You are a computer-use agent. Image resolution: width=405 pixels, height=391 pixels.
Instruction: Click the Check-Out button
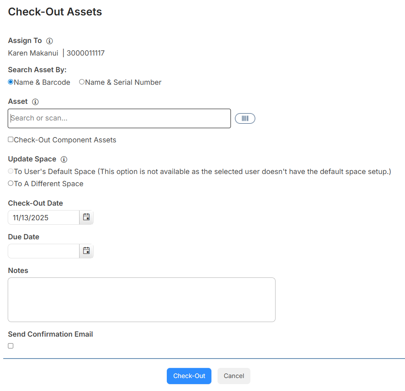[x=189, y=376]
